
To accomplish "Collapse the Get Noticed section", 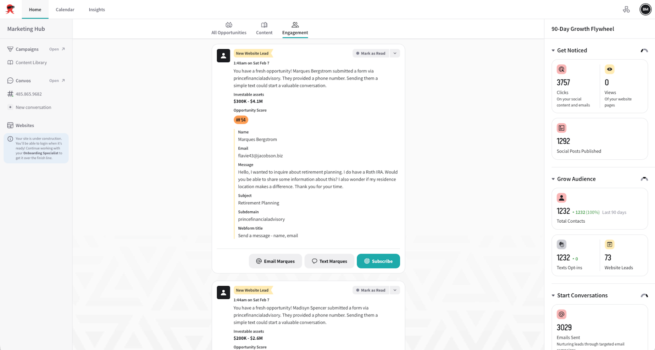I will 553,51.
